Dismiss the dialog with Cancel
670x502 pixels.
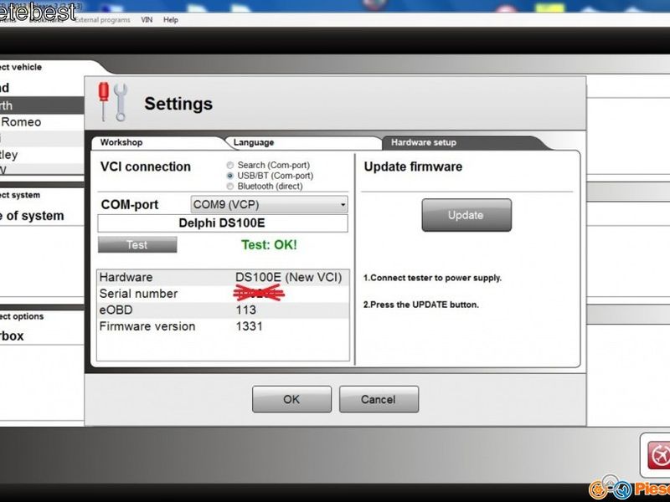379,399
